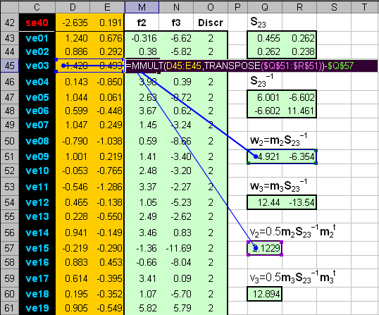Click row 45 header
This screenshot has height=315, width=379.
click(9, 66)
